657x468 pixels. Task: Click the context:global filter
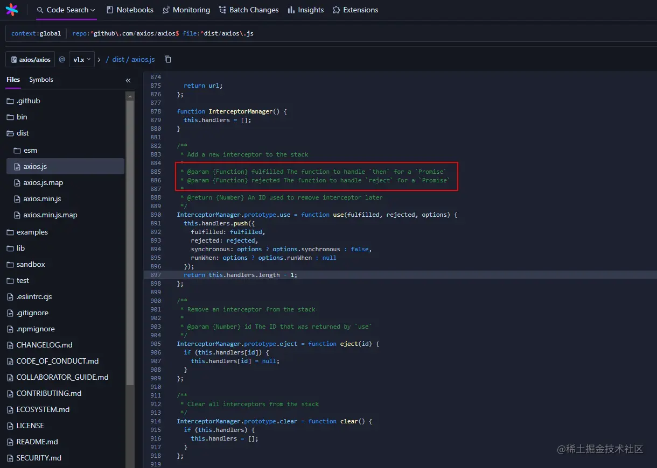(36, 33)
